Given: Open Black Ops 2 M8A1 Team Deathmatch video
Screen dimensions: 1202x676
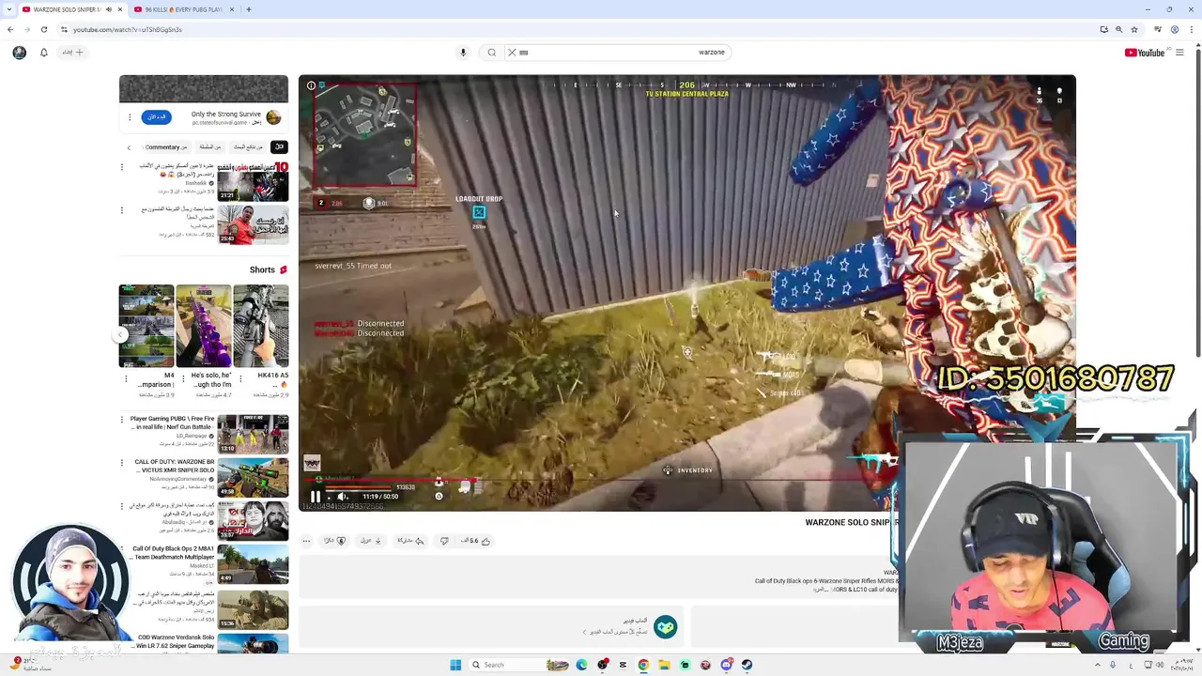Looking at the screenshot, I should (253, 564).
